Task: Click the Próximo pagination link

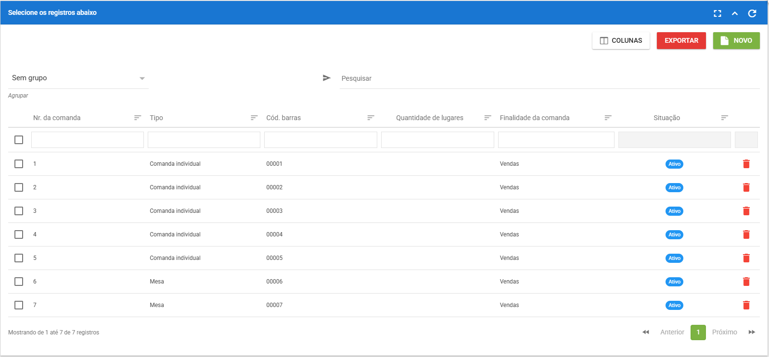Action: coord(725,332)
